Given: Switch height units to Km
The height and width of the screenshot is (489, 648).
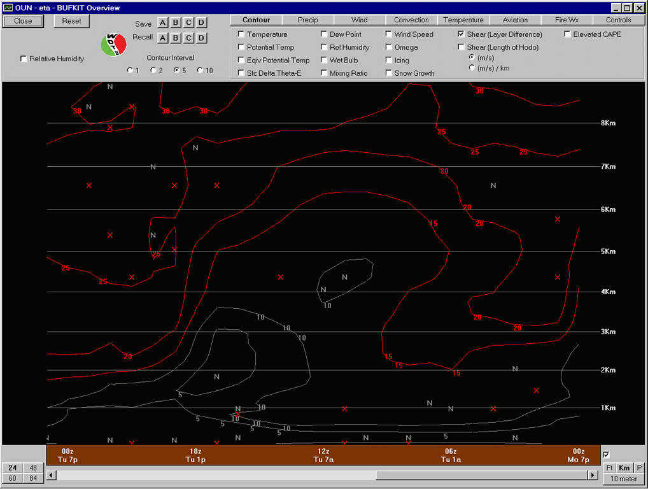Looking at the screenshot, I should pos(624,467).
